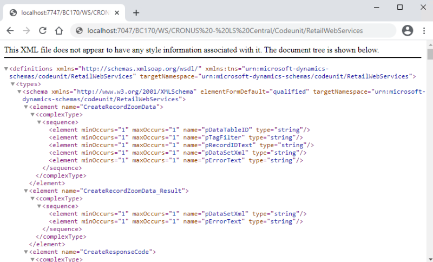This screenshot has width=433, height=262.
Task: Collapse the types element node
Action: (x=13, y=84)
